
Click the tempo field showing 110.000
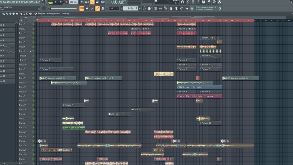73,2
